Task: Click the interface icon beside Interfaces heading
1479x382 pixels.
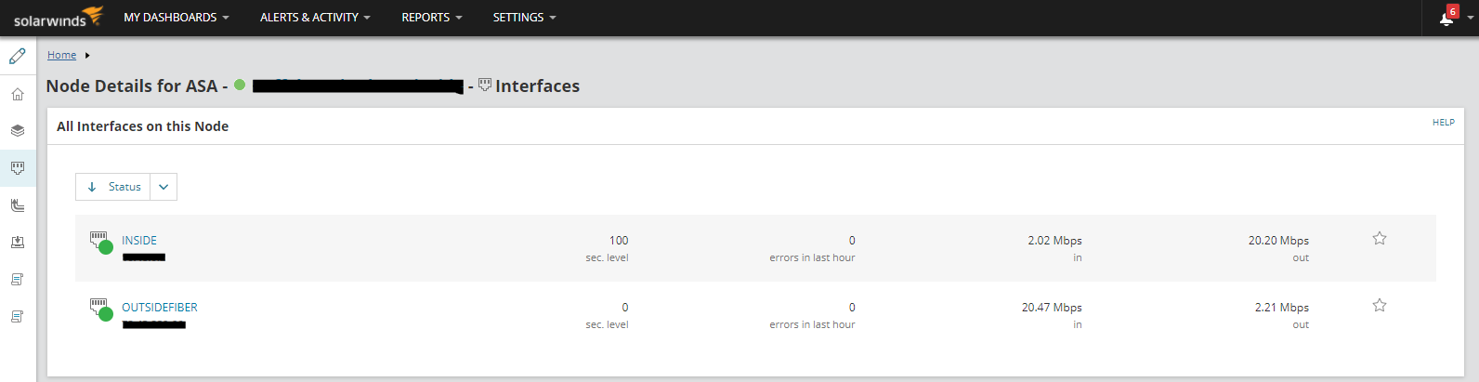Action: click(x=485, y=86)
